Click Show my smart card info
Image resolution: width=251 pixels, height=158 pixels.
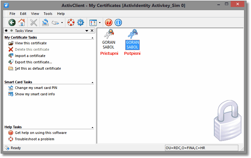[35, 94]
